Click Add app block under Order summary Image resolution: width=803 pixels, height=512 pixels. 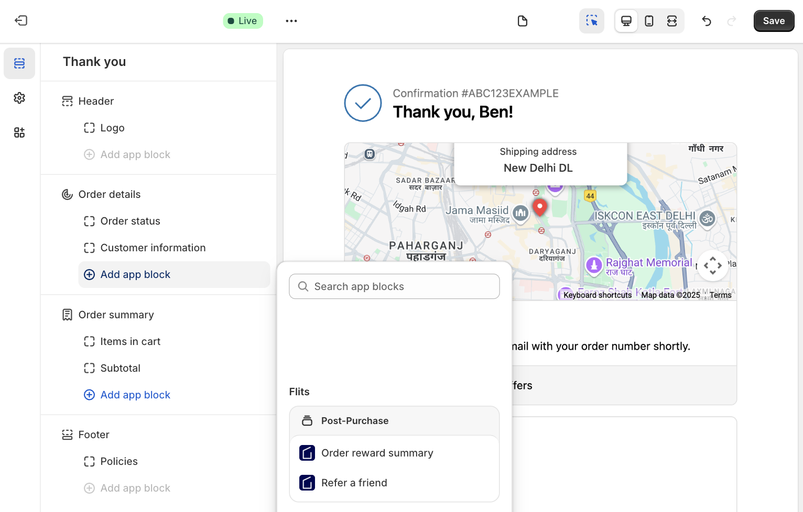[x=127, y=395]
